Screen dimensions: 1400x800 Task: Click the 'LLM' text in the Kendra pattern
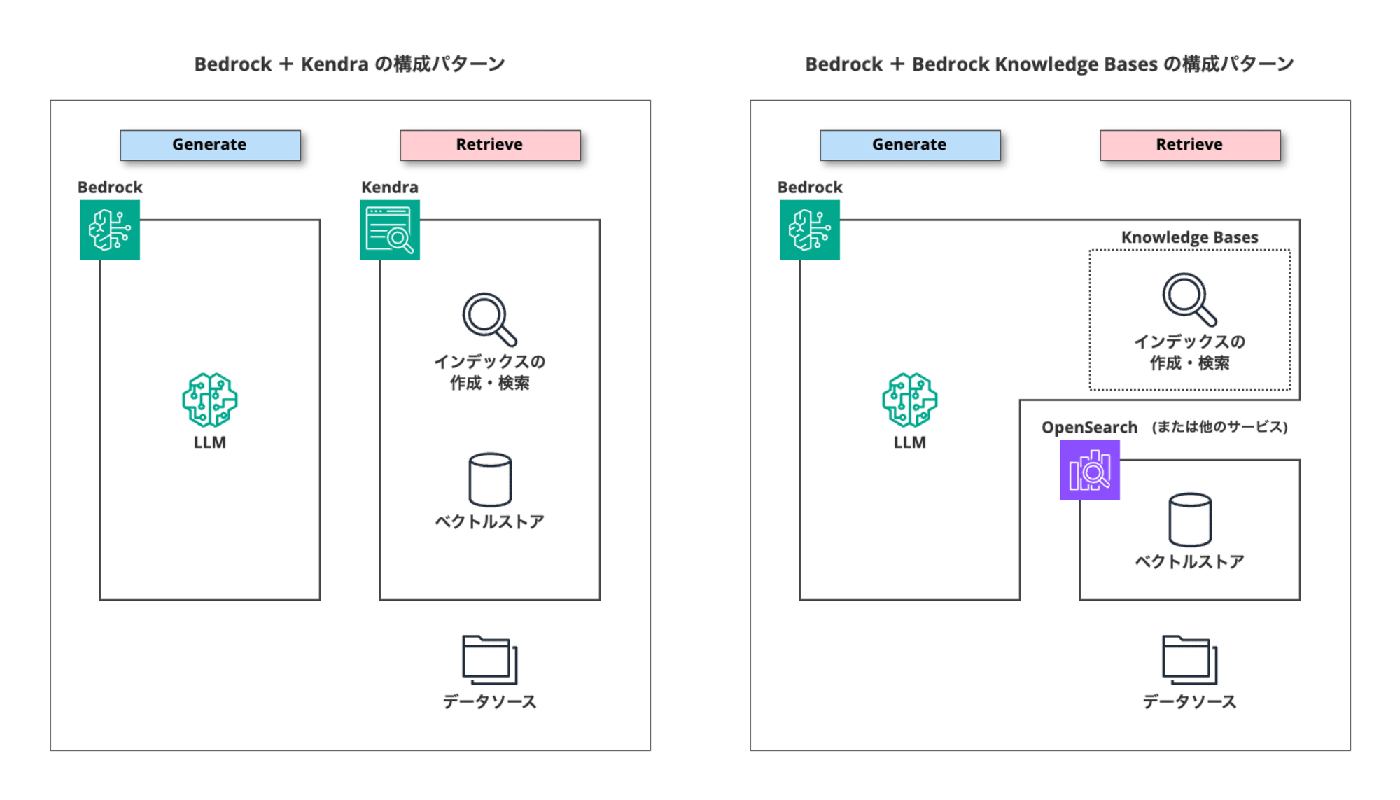(x=210, y=442)
